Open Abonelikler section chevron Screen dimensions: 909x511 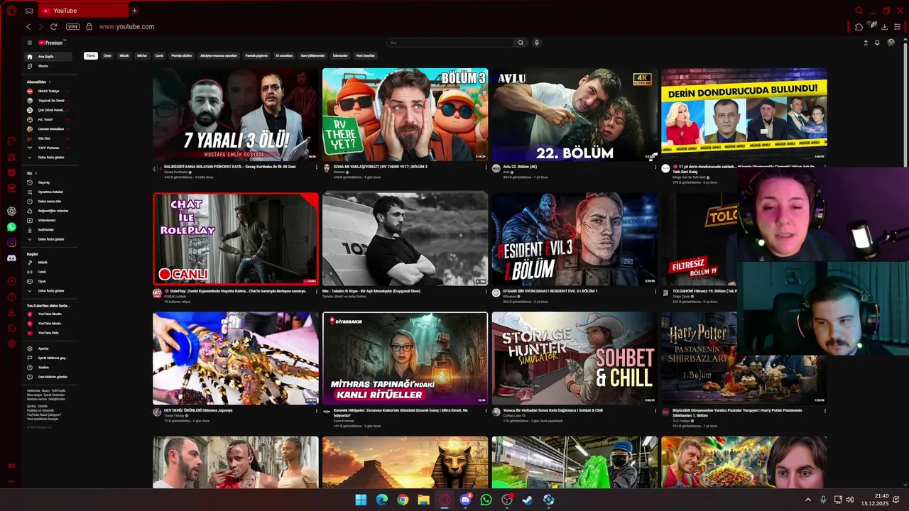pyautogui.click(x=49, y=82)
